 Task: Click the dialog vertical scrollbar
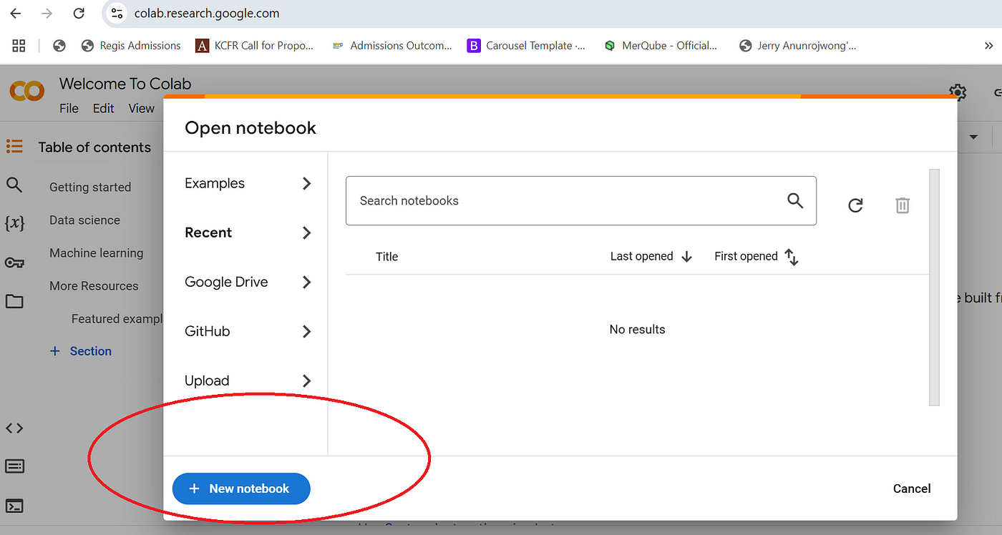pyautogui.click(x=934, y=288)
